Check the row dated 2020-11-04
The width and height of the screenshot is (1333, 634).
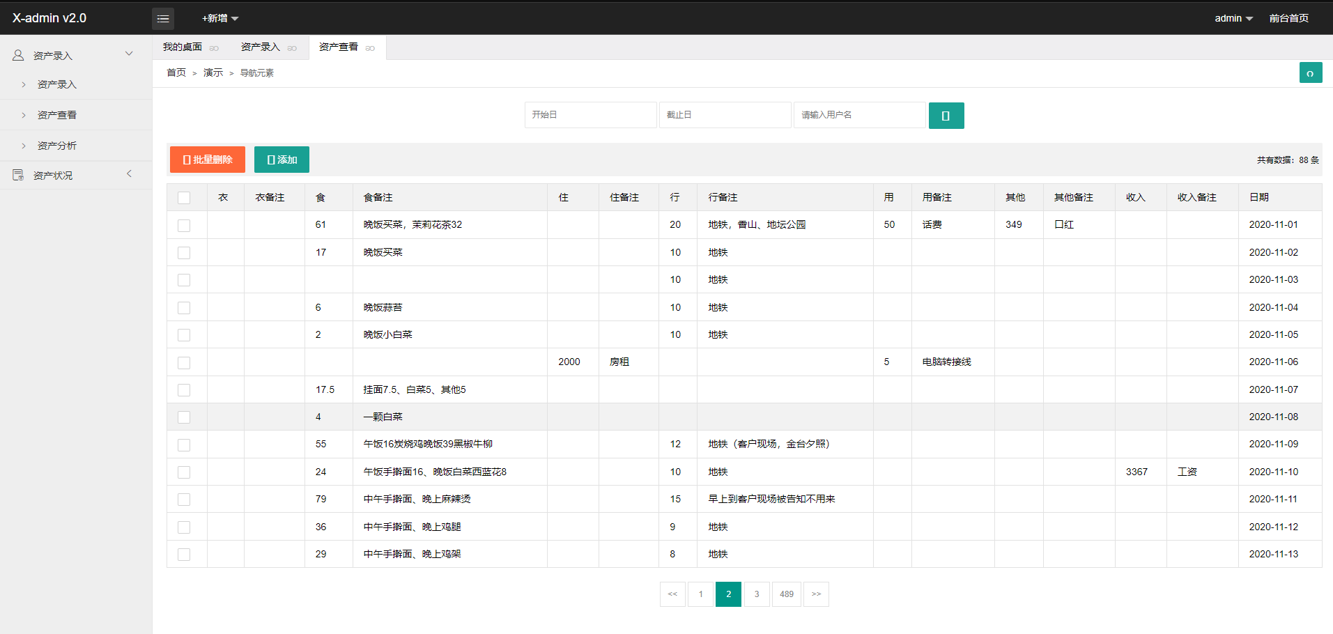pos(184,308)
